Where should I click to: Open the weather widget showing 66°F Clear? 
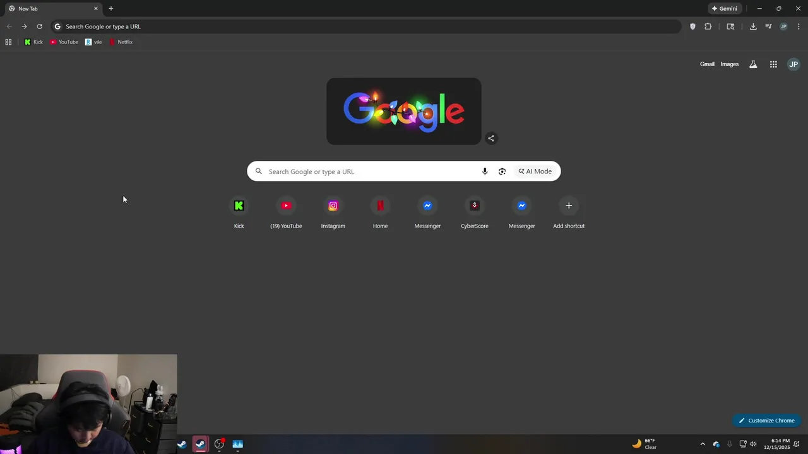pos(645,444)
